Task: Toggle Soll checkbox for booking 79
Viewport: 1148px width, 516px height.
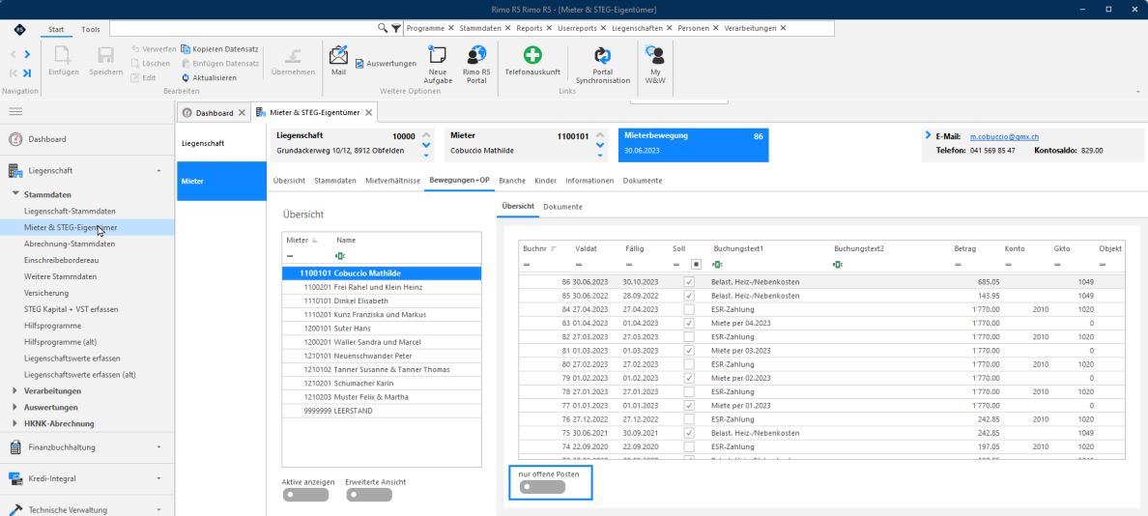Action: tap(688, 378)
